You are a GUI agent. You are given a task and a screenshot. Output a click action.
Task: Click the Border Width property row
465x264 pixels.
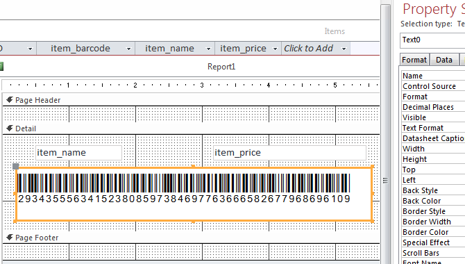[x=433, y=222]
